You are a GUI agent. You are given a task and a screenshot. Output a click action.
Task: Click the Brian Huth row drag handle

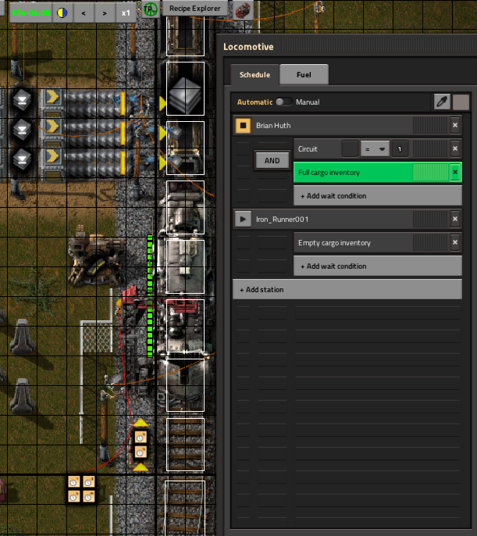(x=430, y=126)
